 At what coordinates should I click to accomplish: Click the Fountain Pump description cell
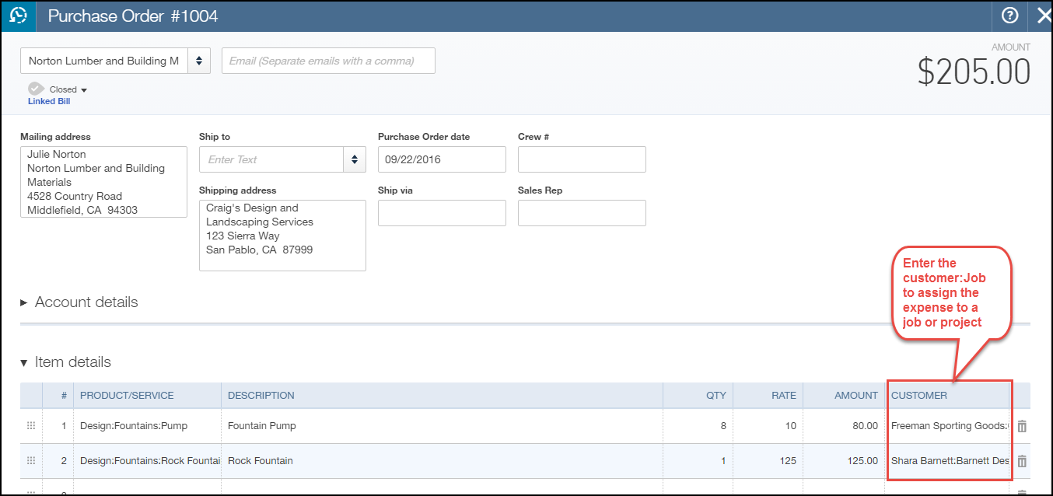point(442,426)
